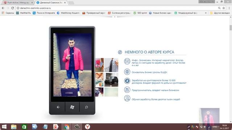Click the URL denechni-siemnik-uvarova.ru field
Screen dimensions: 232x130
pos(36,8)
